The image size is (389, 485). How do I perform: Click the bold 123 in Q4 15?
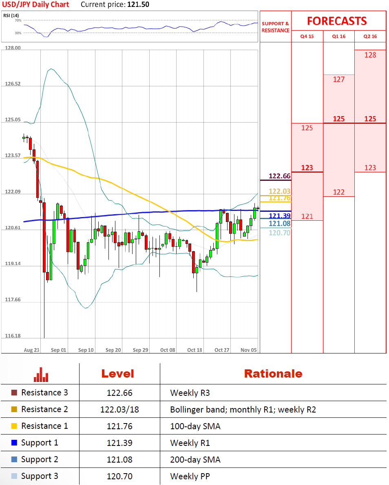click(307, 168)
